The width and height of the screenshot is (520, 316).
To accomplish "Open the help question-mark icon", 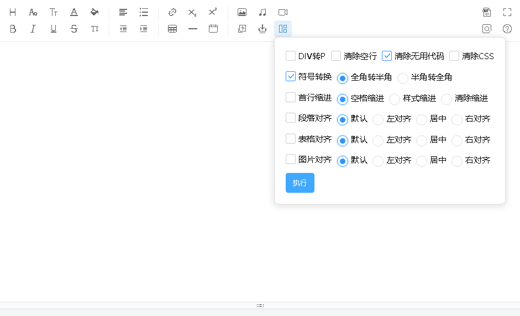I will point(507,29).
